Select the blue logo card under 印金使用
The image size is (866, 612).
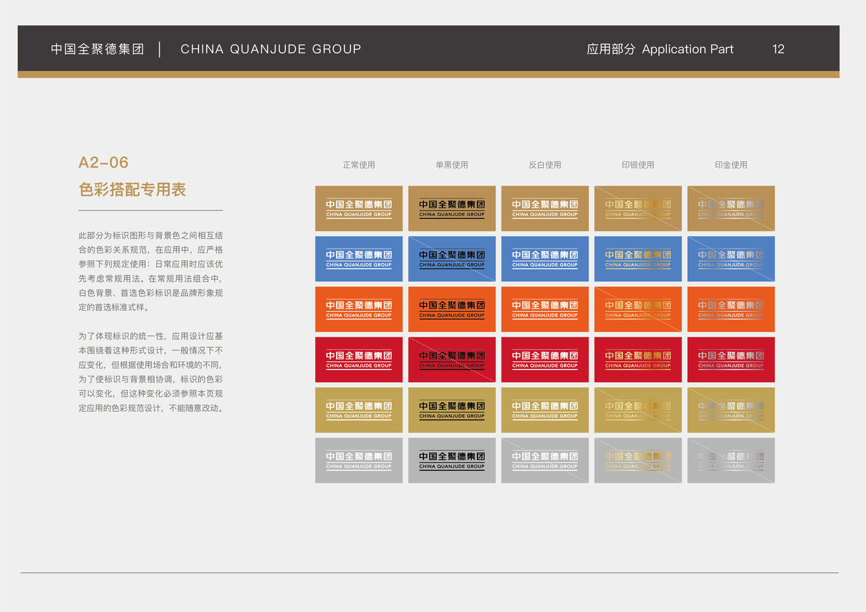pyautogui.click(x=731, y=259)
